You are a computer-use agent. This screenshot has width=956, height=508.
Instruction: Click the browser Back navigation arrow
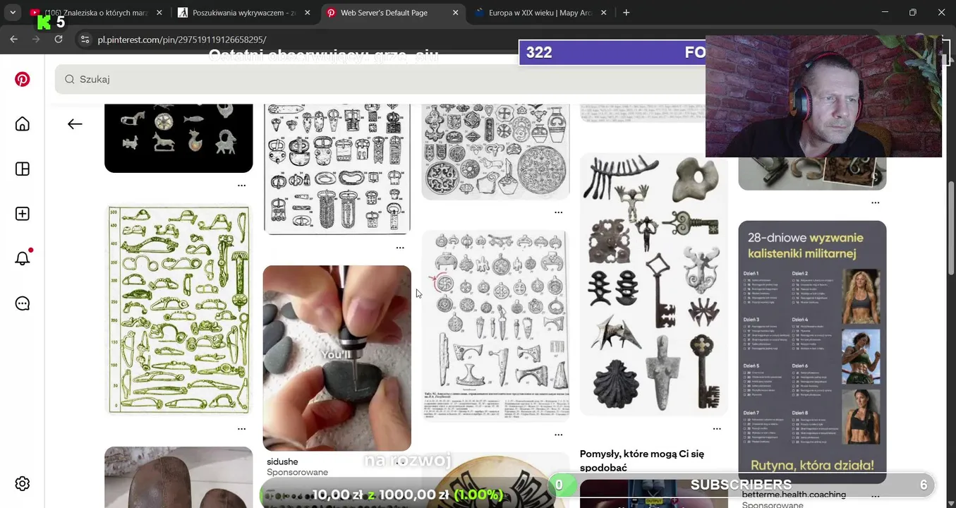tap(14, 40)
